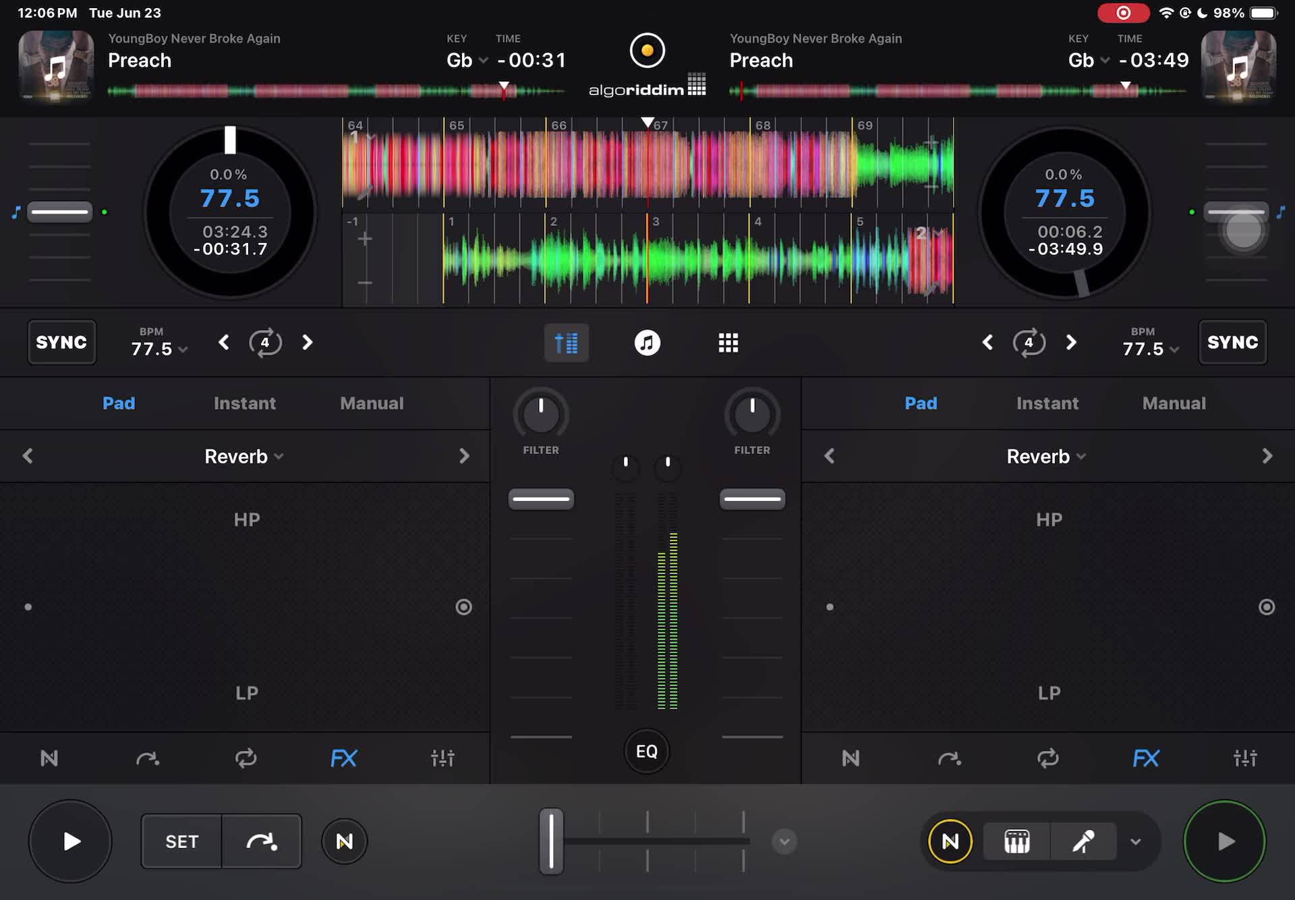
Task: Open the right deck BPM 77.5 dropdown
Action: point(1150,349)
